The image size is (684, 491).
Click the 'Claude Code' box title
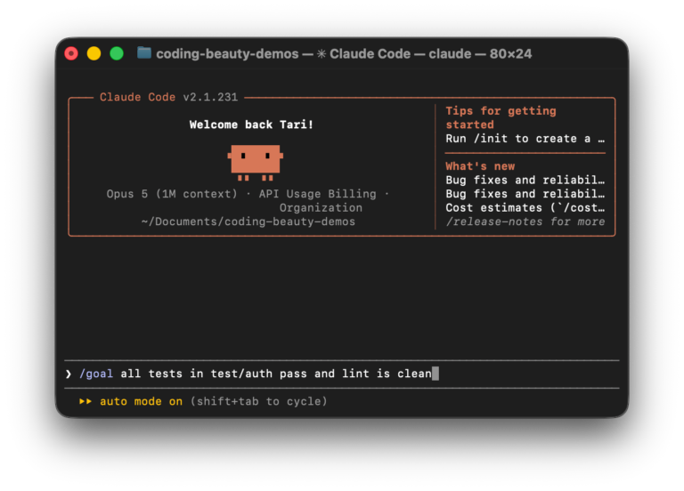pos(137,97)
